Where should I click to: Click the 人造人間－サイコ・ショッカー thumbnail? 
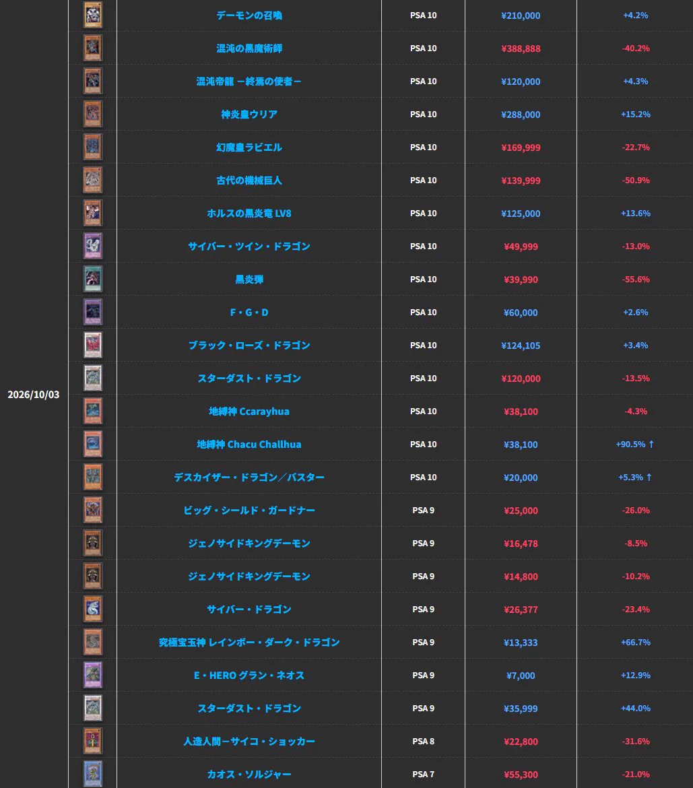point(92,742)
